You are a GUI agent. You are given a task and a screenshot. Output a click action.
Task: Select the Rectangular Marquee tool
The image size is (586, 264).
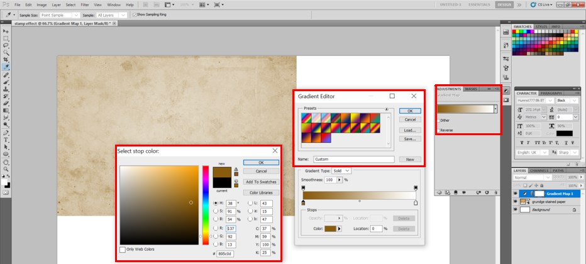point(6,38)
